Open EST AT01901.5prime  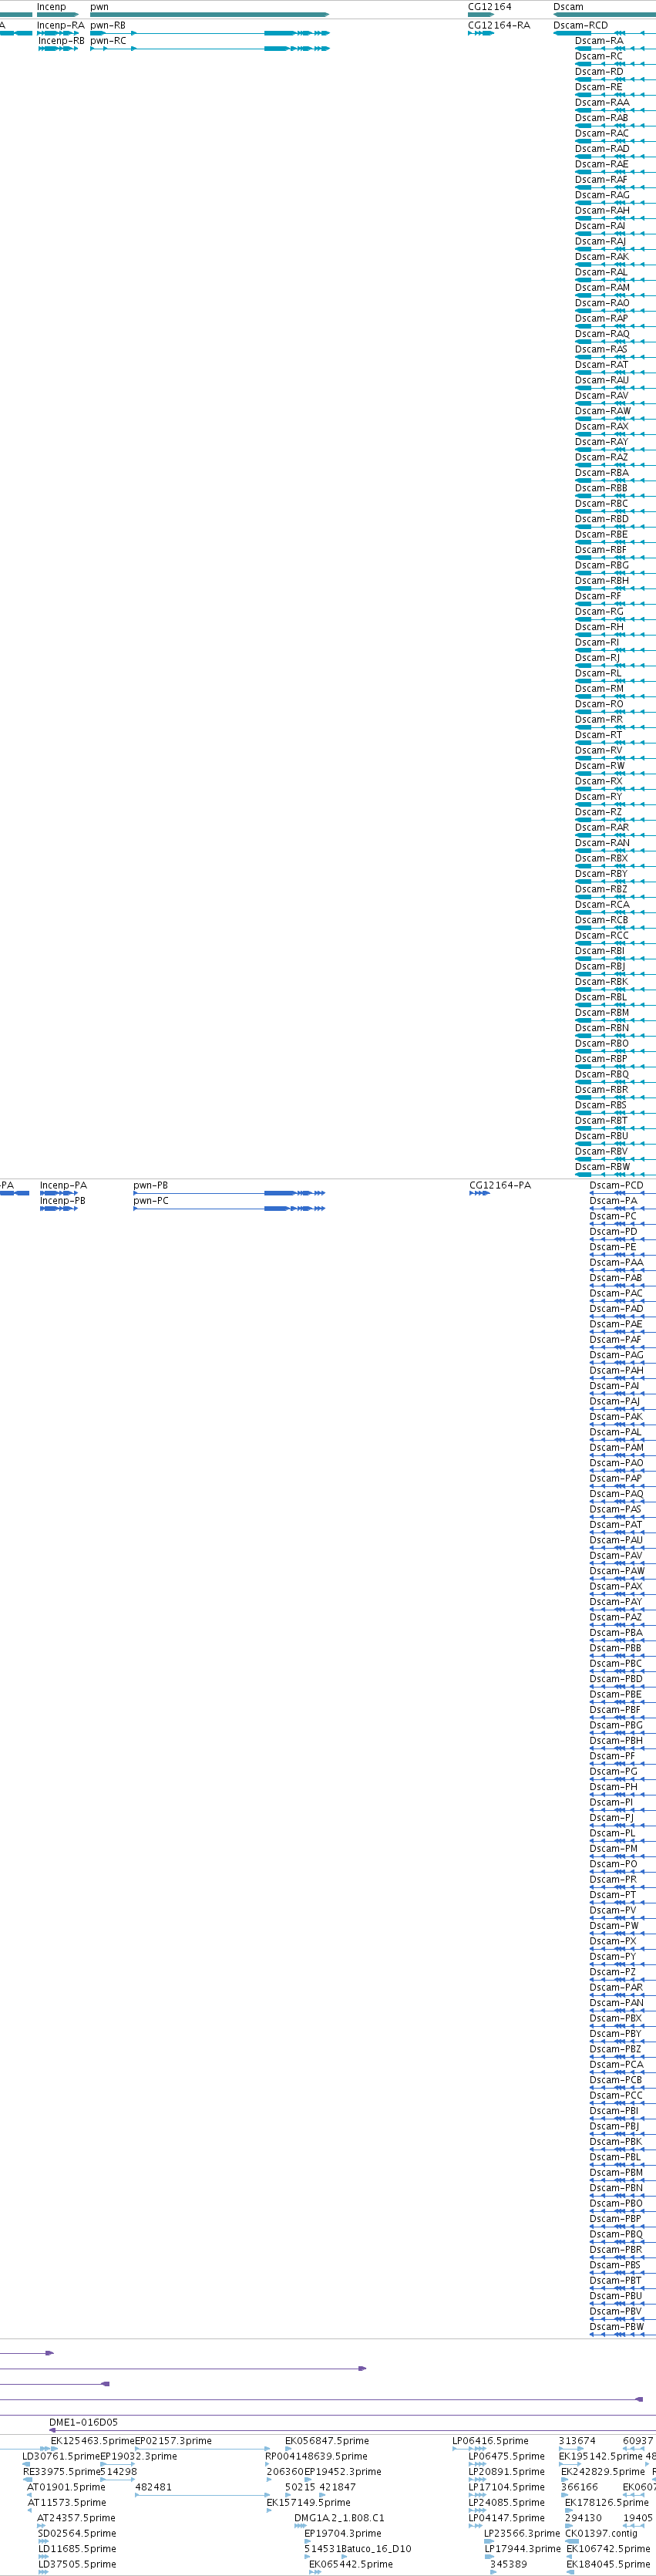[x=66, y=2486]
